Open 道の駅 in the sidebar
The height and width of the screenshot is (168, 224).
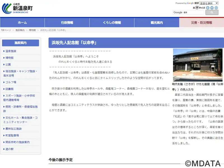click(x=10, y=149)
